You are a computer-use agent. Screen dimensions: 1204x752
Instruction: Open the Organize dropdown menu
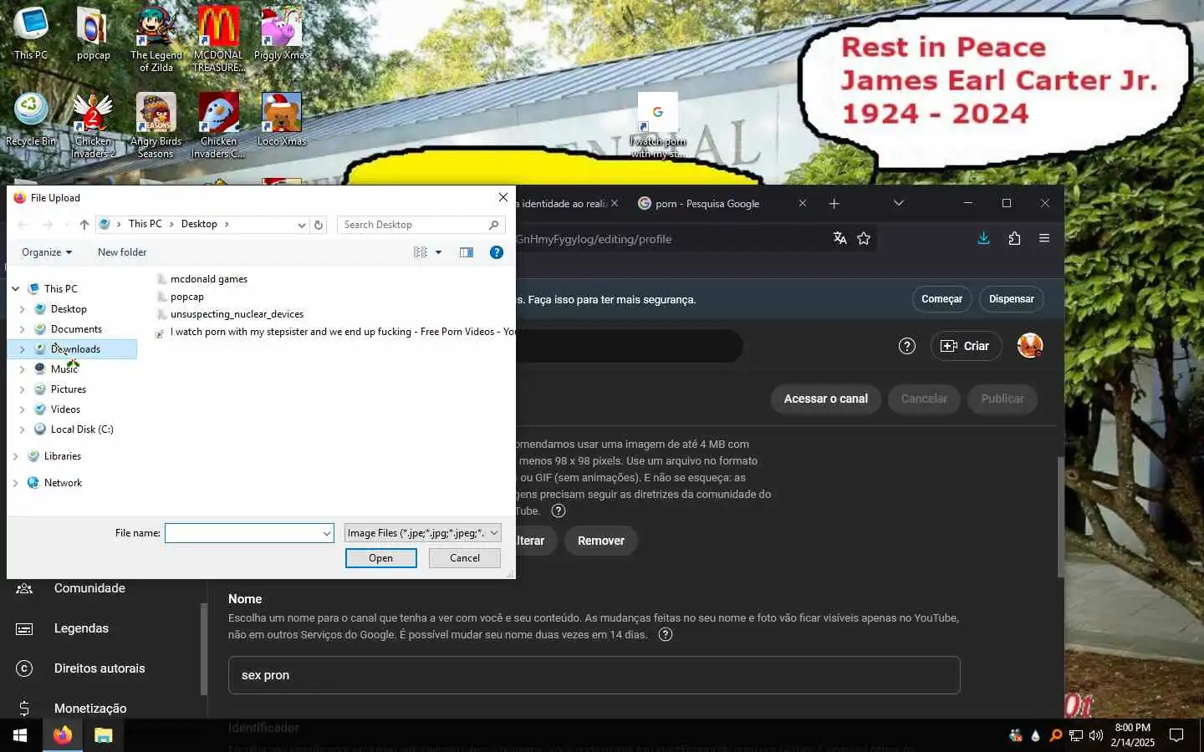click(47, 252)
